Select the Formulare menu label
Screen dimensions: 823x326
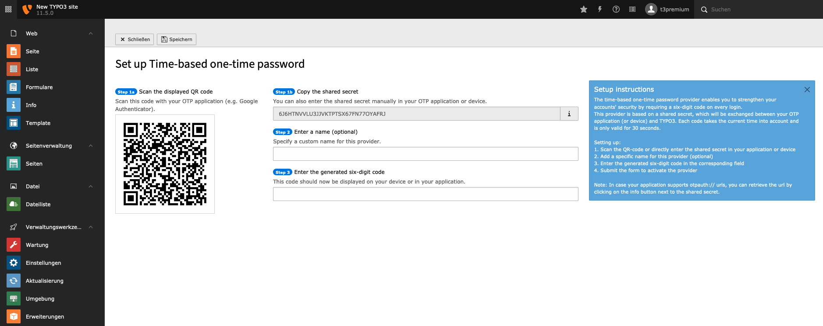pyautogui.click(x=39, y=87)
